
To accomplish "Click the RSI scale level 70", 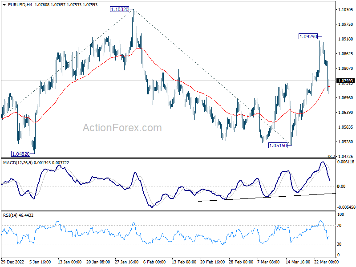I will click(339, 226).
